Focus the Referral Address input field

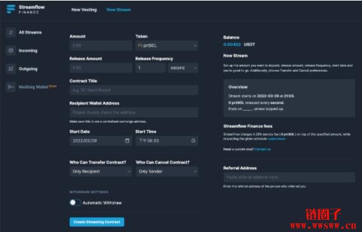[289, 177]
